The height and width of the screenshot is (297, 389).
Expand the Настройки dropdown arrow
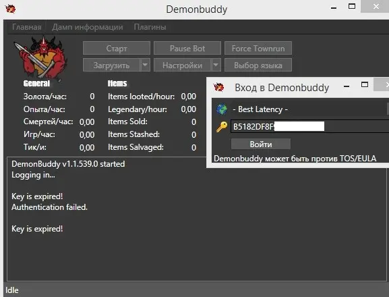pos(216,65)
